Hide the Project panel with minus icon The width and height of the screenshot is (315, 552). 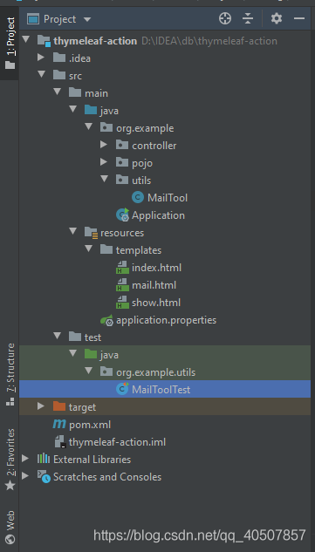(299, 18)
